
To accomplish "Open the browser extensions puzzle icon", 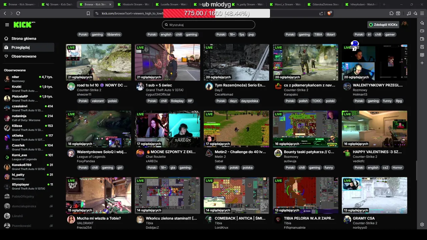I will pos(391,13).
